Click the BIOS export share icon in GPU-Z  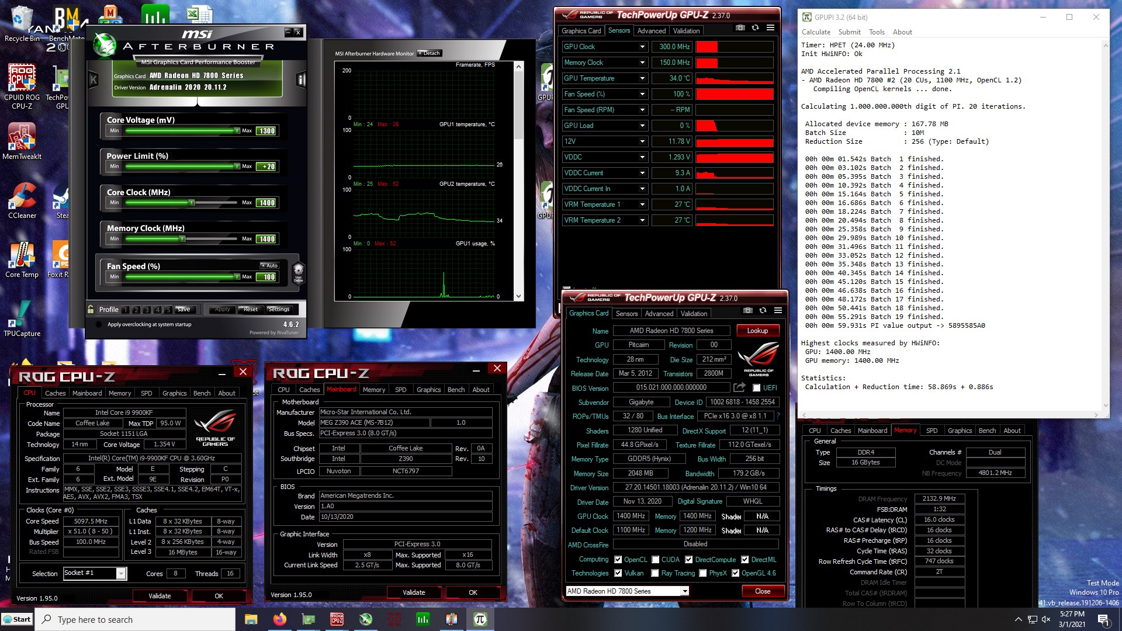tap(739, 387)
